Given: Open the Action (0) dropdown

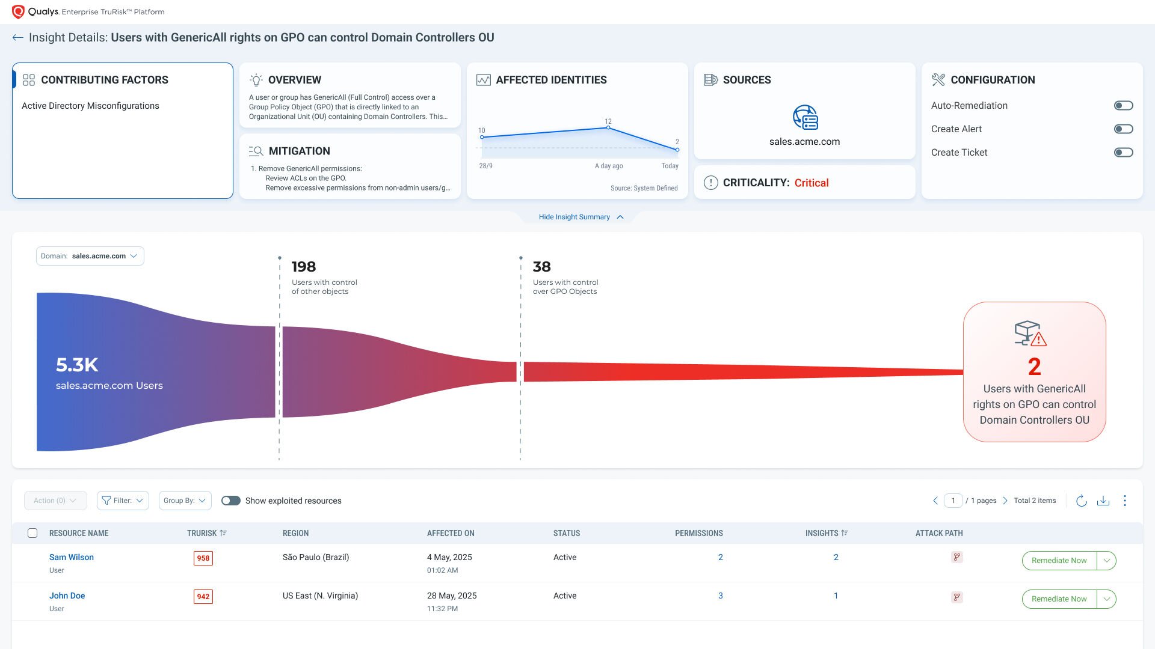Looking at the screenshot, I should tap(55, 501).
